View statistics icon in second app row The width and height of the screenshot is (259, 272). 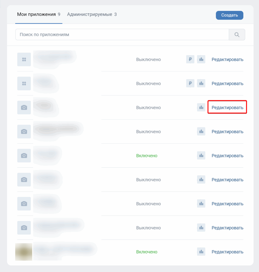coord(201,83)
